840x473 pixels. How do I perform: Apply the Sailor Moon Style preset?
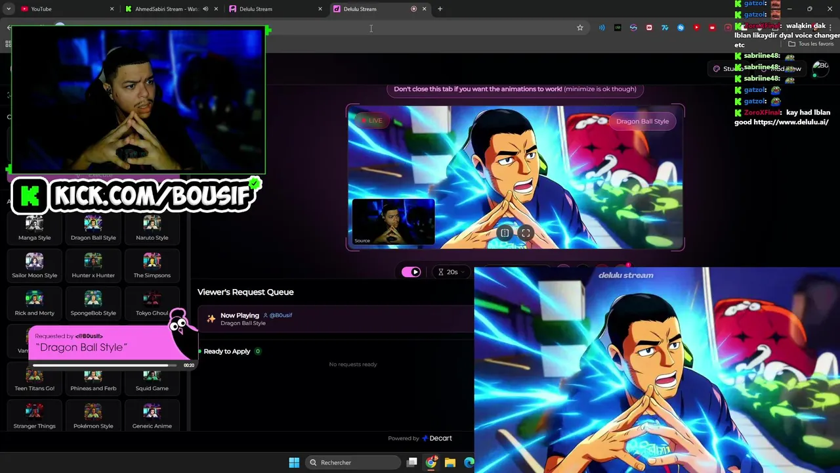pyautogui.click(x=34, y=267)
